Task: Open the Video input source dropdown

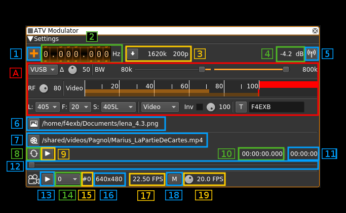Action: [x=160, y=107]
